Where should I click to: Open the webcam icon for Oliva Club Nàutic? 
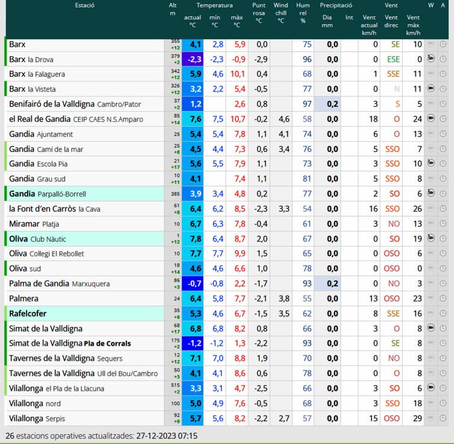pyautogui.click(x=431, y=238)
